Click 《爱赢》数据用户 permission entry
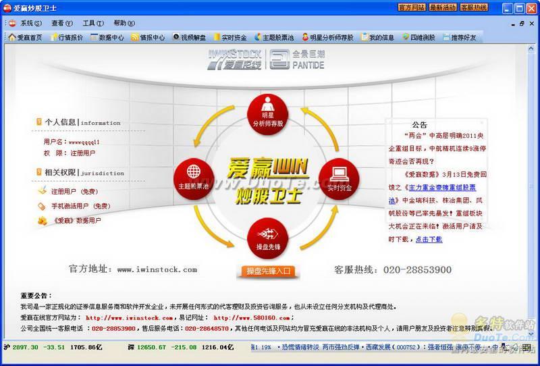 click(x=77, y=221)
